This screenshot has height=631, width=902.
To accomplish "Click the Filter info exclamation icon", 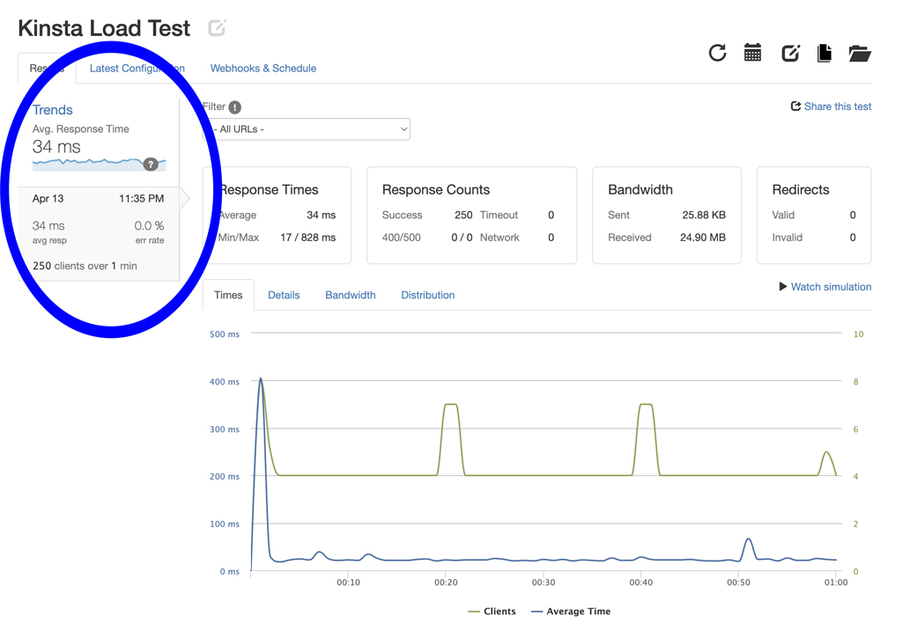I will pyautogui.click(x=234, y=106).
